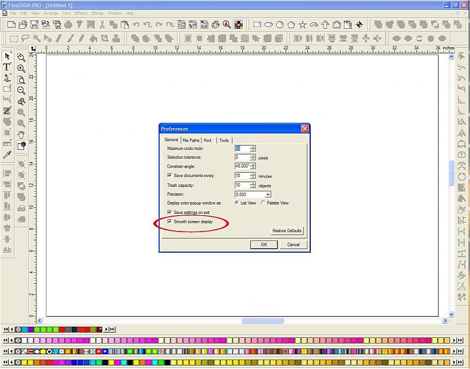Viewport: 470px width, 369px height.
Task: Click the zoom out magnifier minus icon
Action: pyautogui.click(x=21, y=90)
